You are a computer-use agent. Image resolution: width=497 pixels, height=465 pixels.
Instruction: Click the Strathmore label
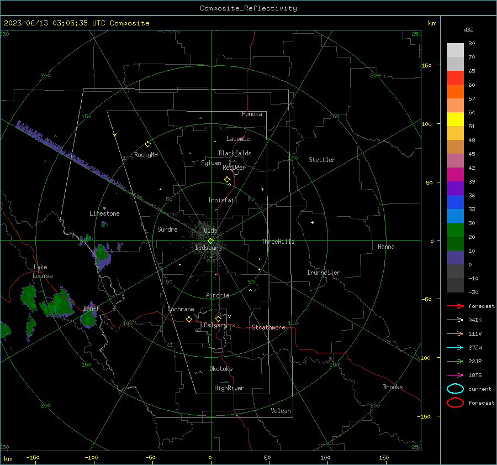click(x=268, y=327)
